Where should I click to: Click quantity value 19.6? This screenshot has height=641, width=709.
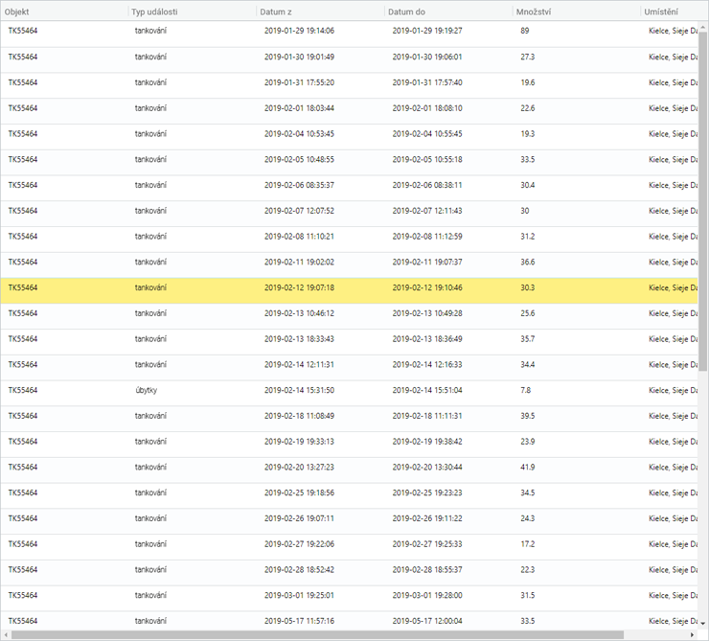point(527,82)
